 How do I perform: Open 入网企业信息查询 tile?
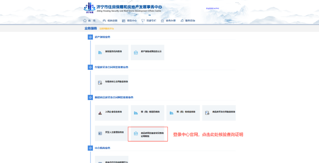point(112,113)
